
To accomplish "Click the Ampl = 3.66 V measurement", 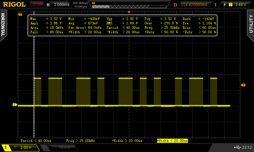I will (x=46, y=23).
